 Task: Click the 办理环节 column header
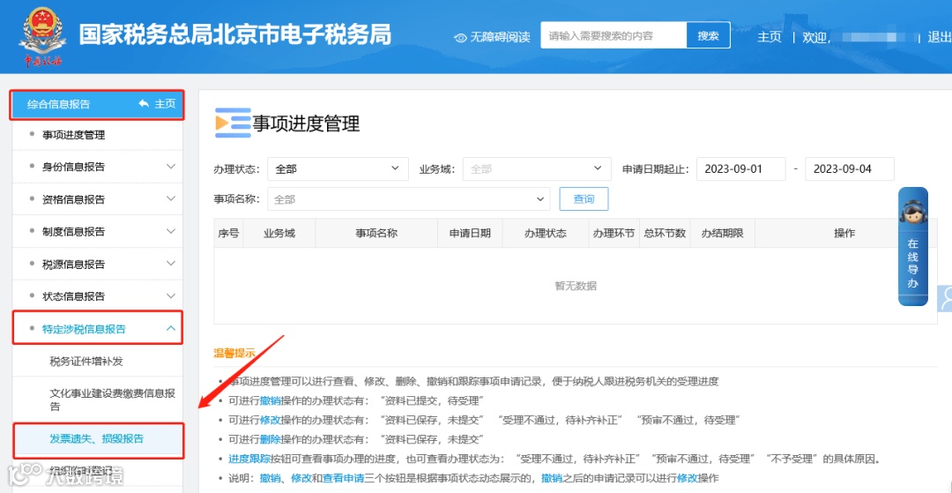coord(614,233)
